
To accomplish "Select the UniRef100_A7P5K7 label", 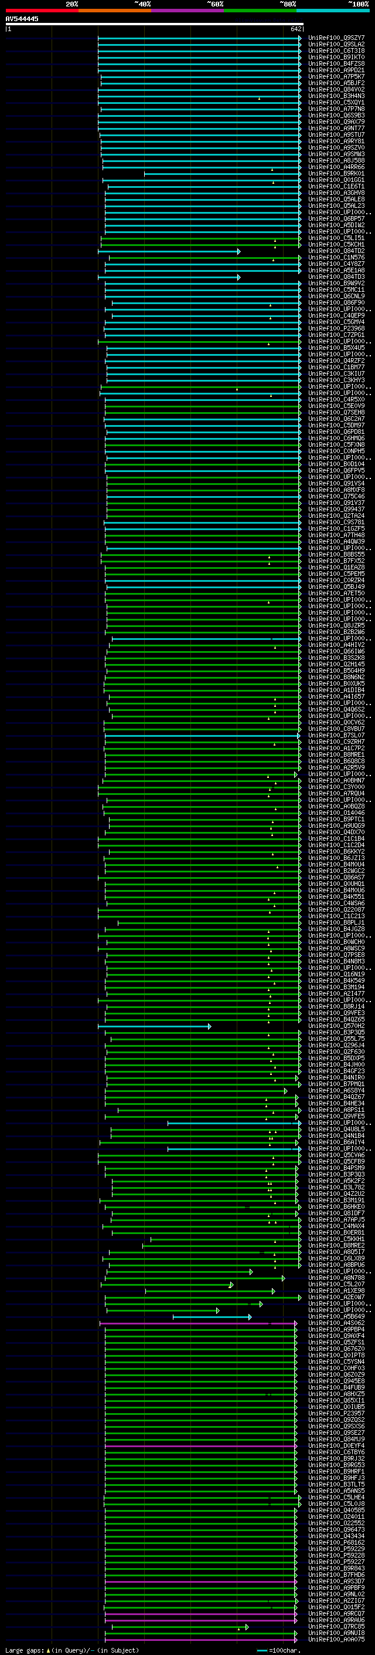I will 336,76.
